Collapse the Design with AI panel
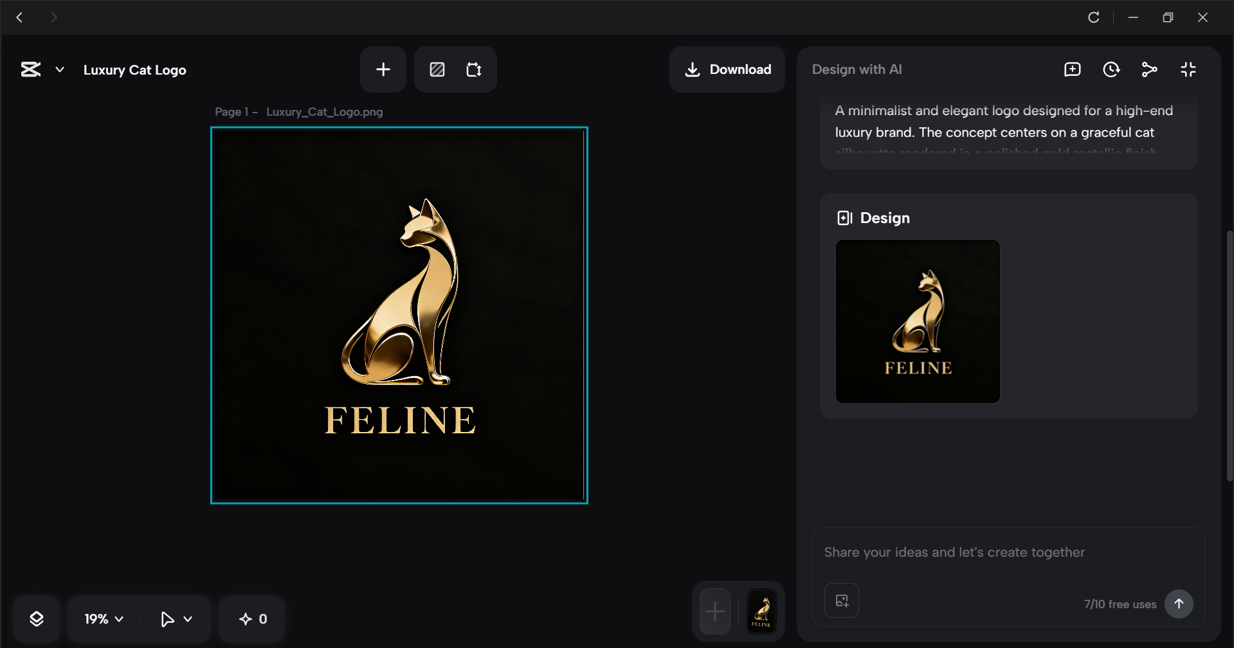The height and width of the screenshot is (648, 1234). pos(1188,69)
